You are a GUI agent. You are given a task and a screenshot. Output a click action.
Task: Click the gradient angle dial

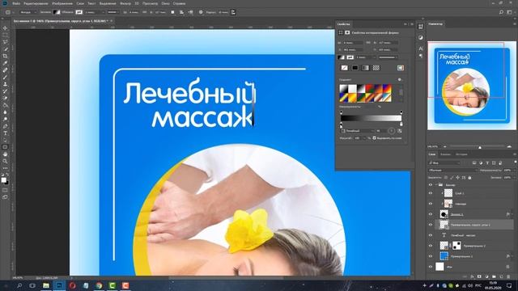coord(391,131)
